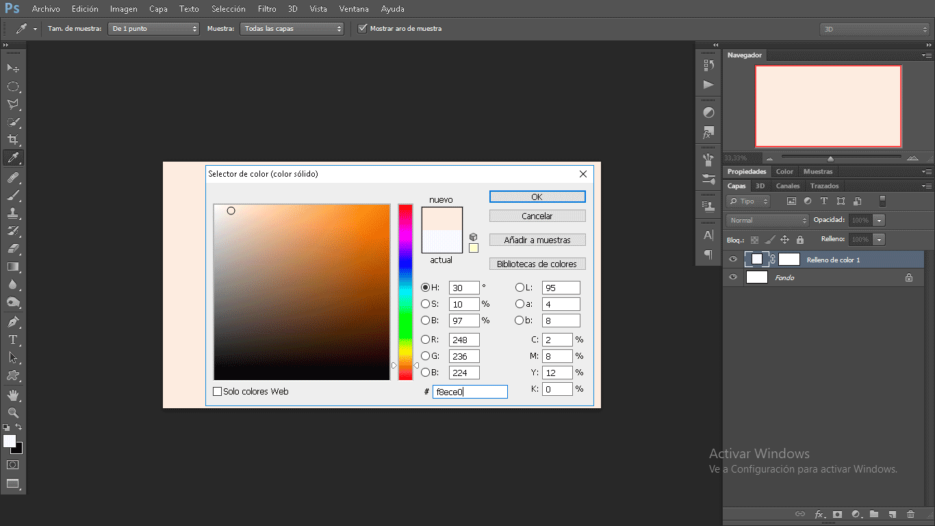This screenshot has height=526, width=935.
Task: Select the Move tool
Action: (x=12, y=68)
